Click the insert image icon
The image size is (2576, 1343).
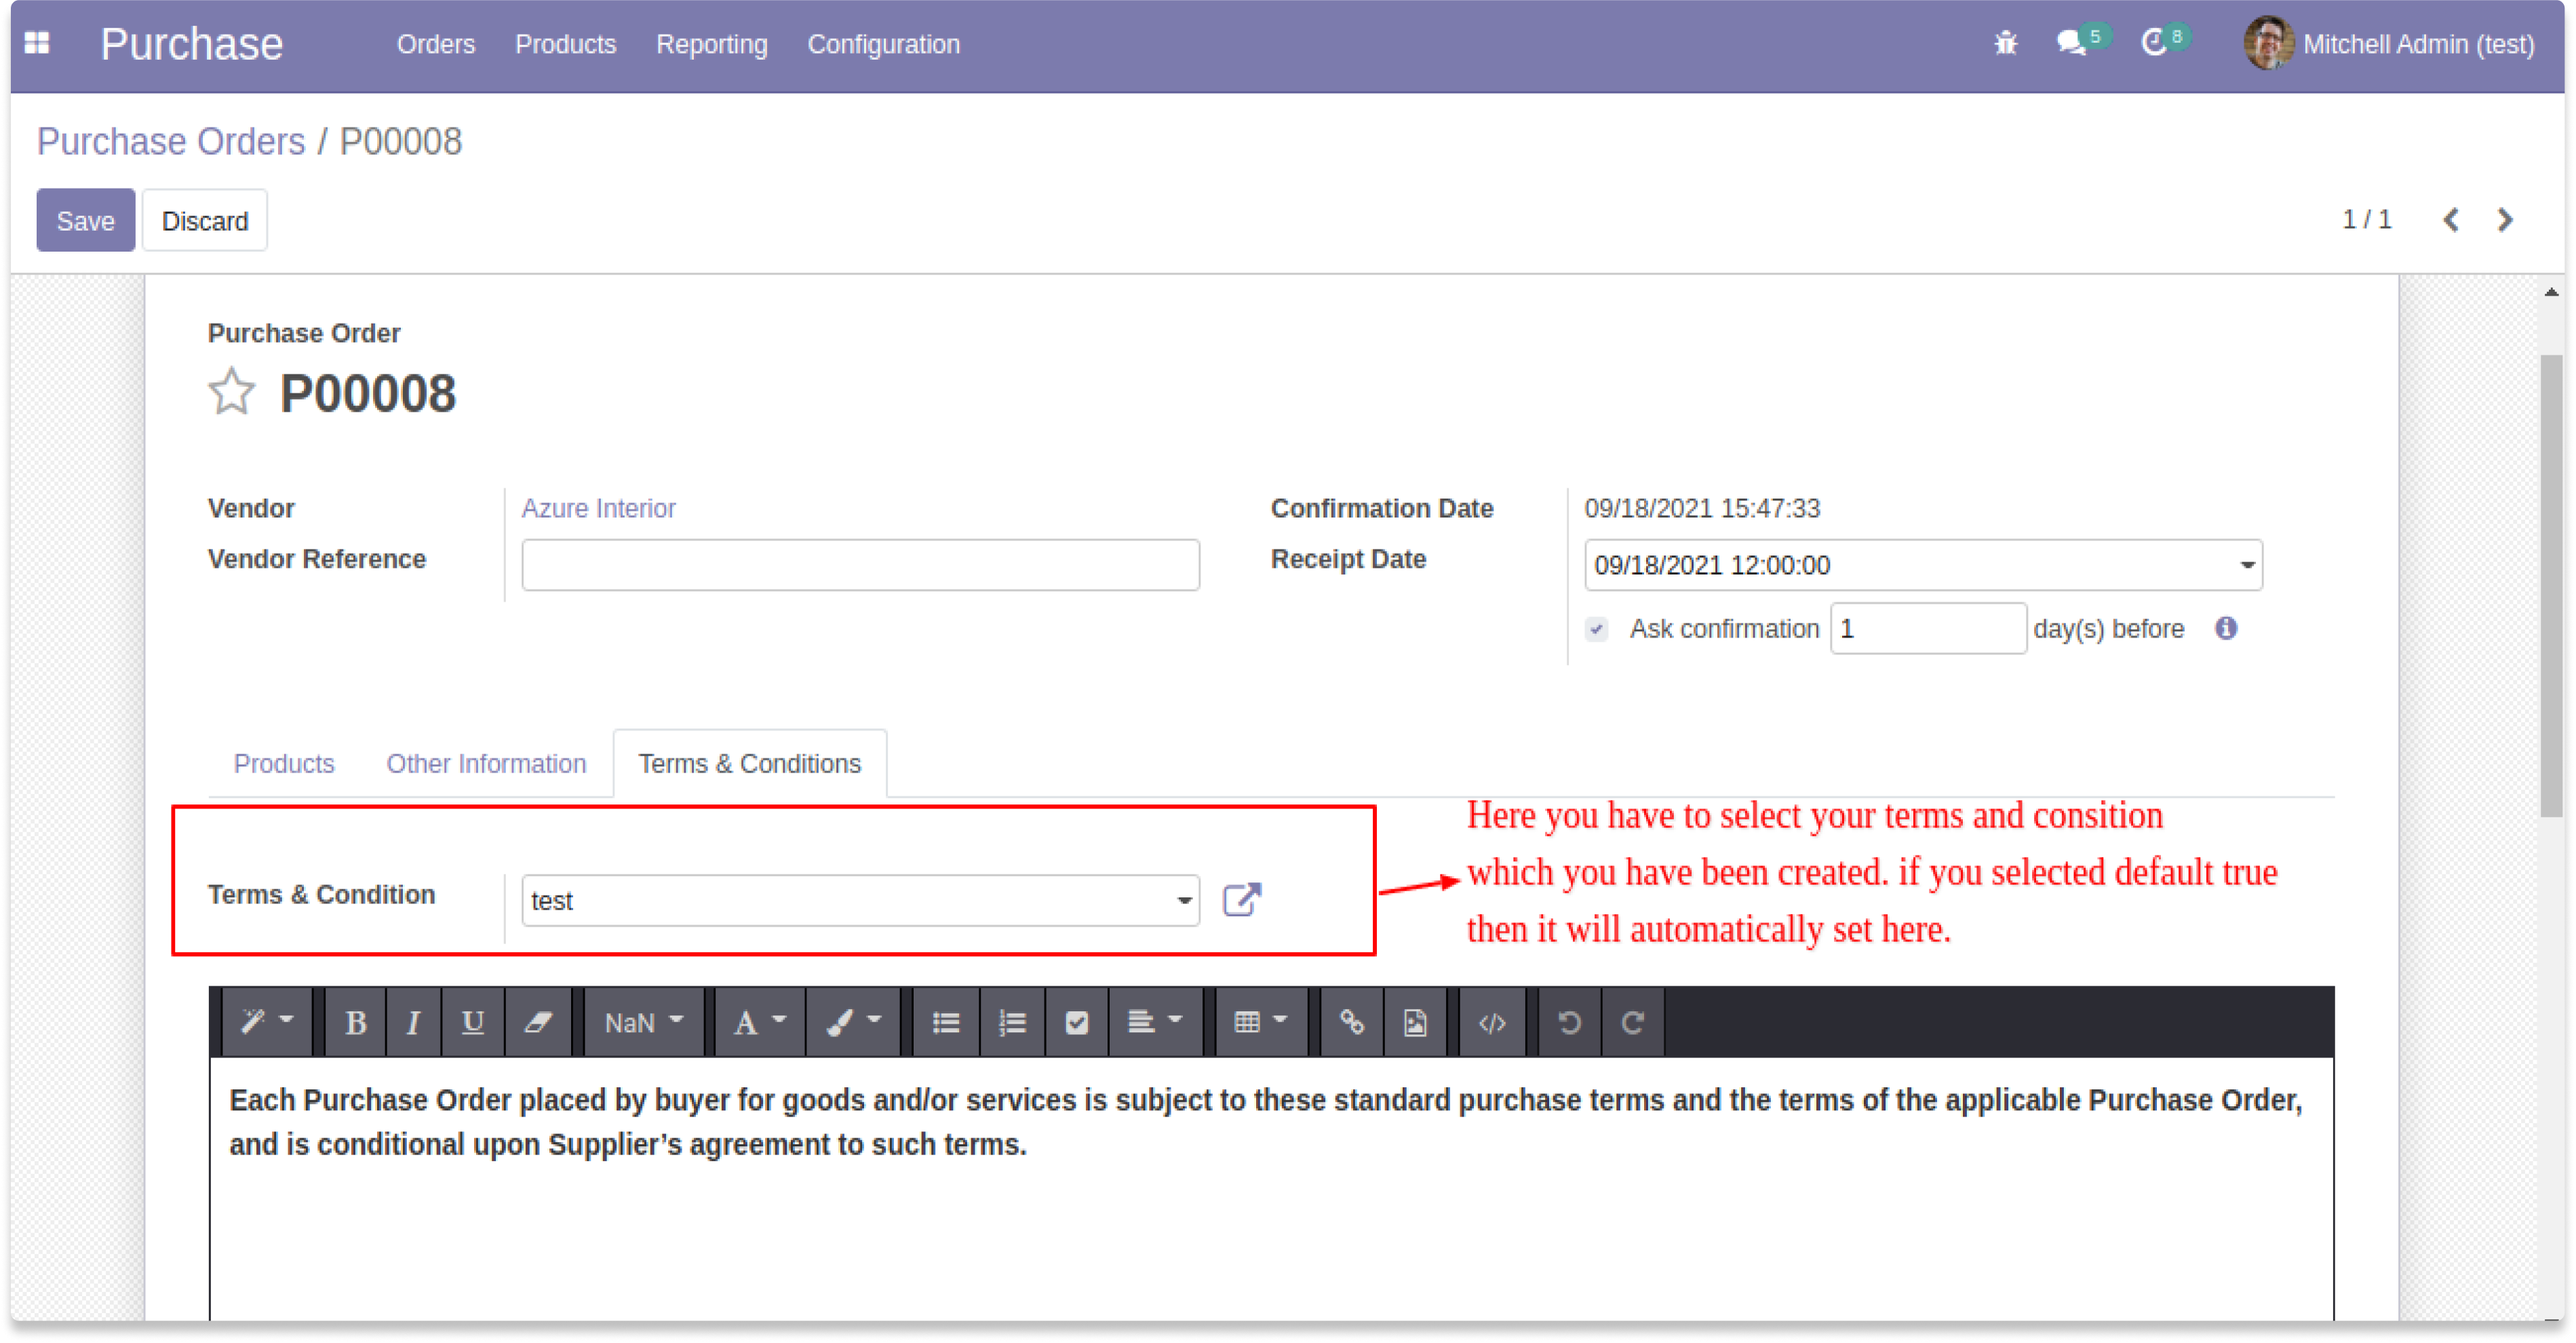coord(1415,1022)
